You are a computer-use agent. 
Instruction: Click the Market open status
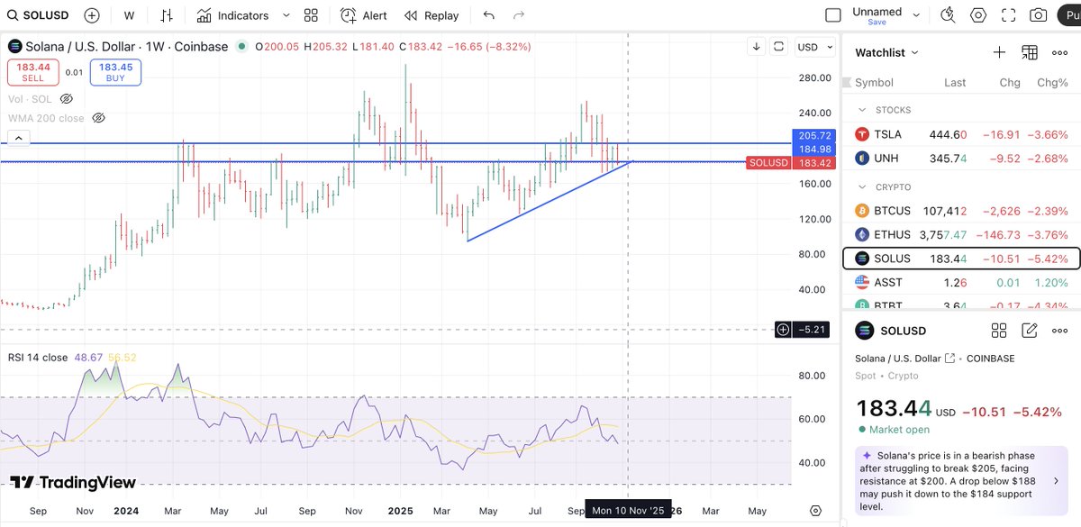(x=892, y=430)
